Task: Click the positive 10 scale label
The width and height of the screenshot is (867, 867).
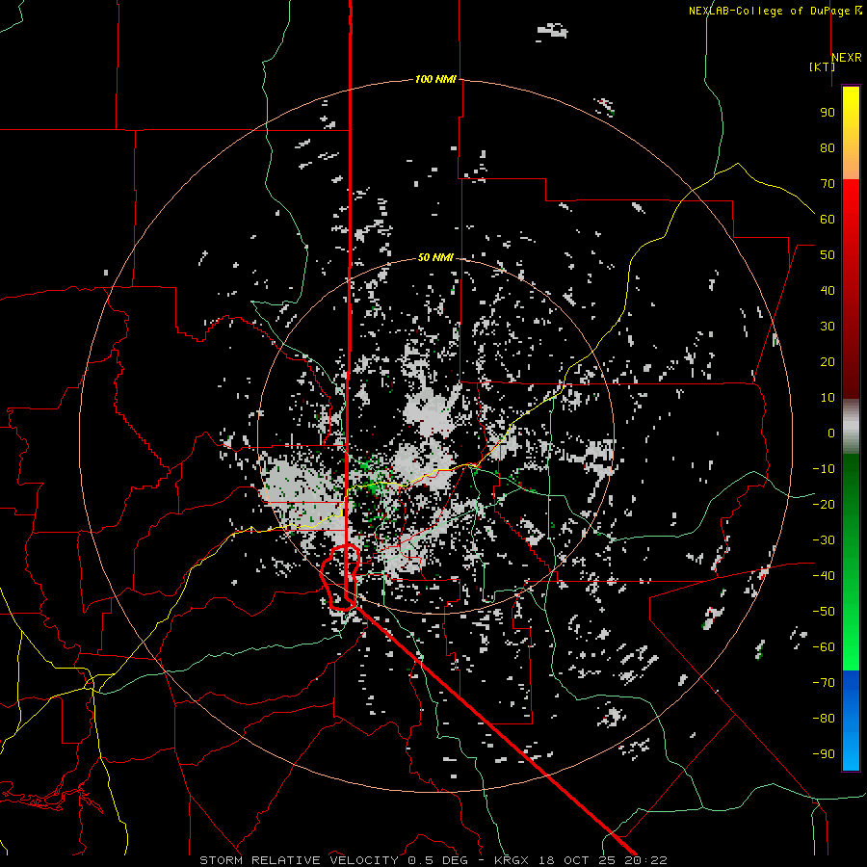Action: tap(828, 398)
